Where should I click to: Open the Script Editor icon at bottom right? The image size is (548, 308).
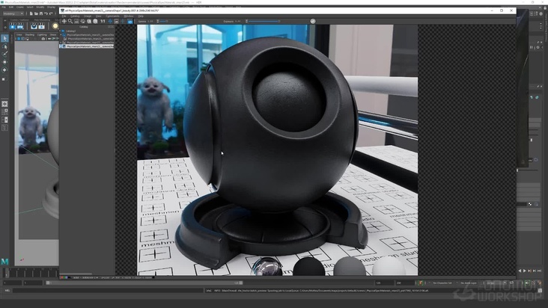click(x=540, y=291)
